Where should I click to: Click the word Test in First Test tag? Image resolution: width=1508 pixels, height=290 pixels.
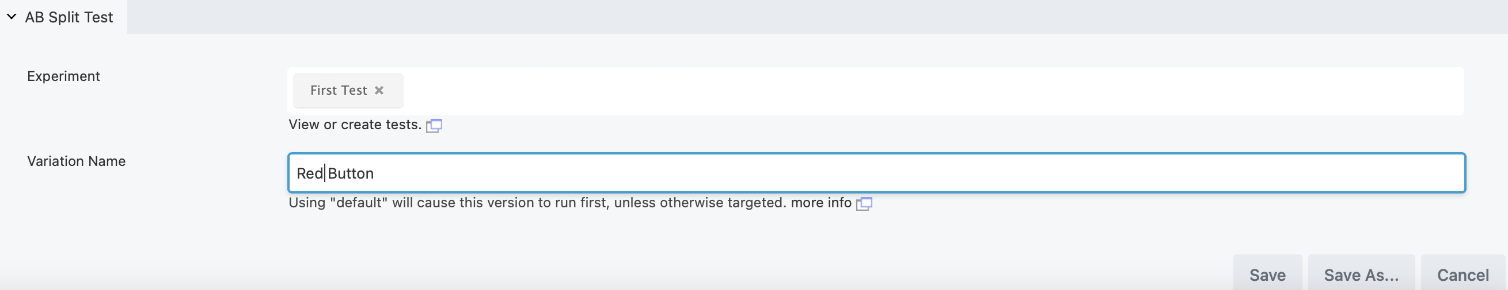pos(354,90)
